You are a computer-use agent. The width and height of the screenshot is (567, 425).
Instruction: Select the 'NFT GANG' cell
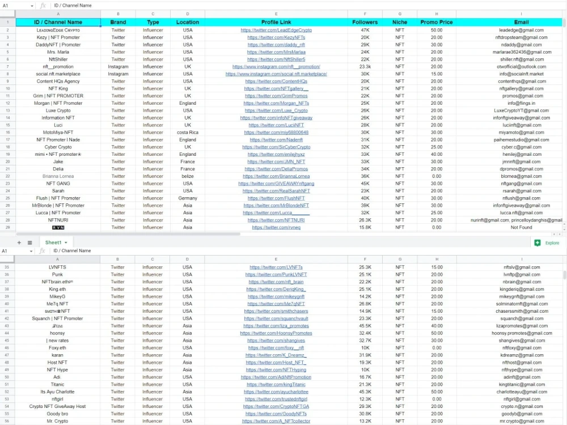click(x=58, y=184)
